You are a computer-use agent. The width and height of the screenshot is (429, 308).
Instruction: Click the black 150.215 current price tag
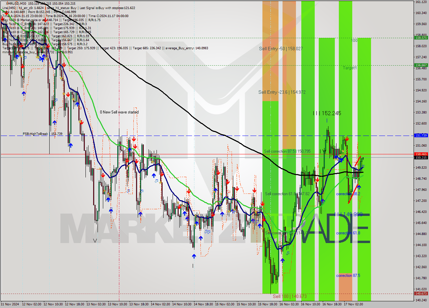tap(421, 157)
